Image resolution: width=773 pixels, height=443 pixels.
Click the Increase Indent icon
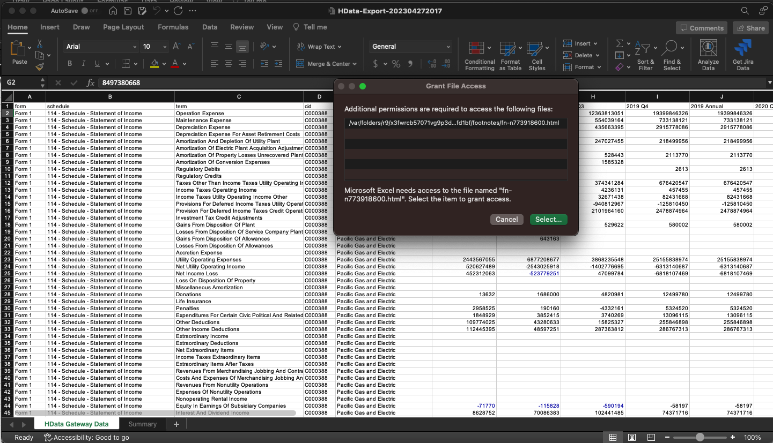(x=278, y=64)
